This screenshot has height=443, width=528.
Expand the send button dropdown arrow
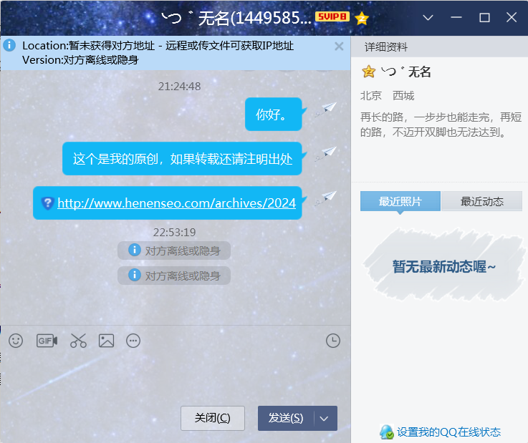pos(324,419)
